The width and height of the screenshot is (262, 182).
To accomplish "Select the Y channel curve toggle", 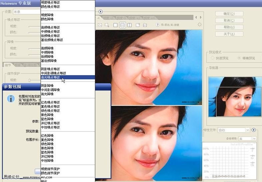I will click(x=252, y=148).
